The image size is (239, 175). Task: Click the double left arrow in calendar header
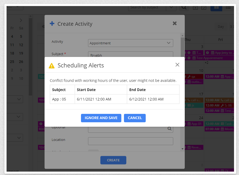[43, 26]
